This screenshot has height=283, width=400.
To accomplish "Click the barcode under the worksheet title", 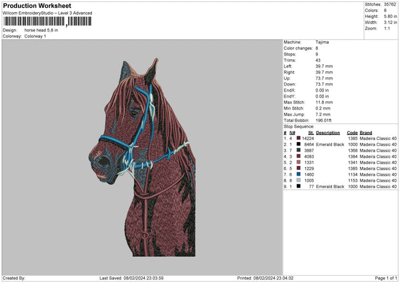I will tap(47, 21).
